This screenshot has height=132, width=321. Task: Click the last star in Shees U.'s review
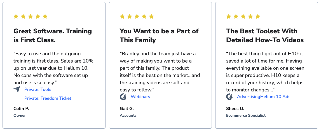click(258, 16)
